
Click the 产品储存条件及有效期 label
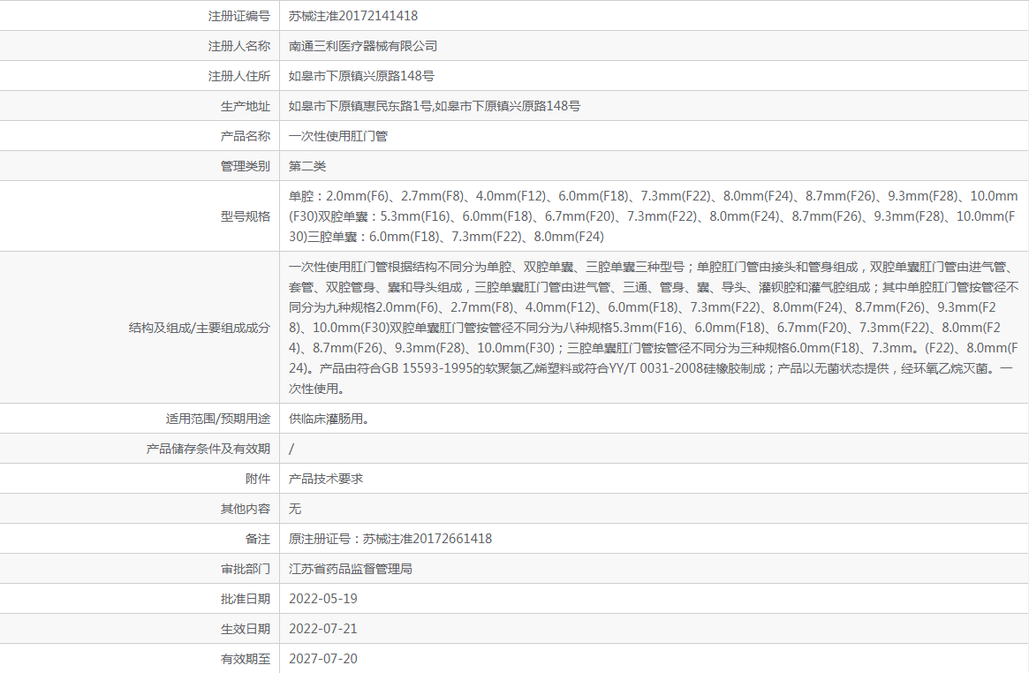click(x=208, y=449)
